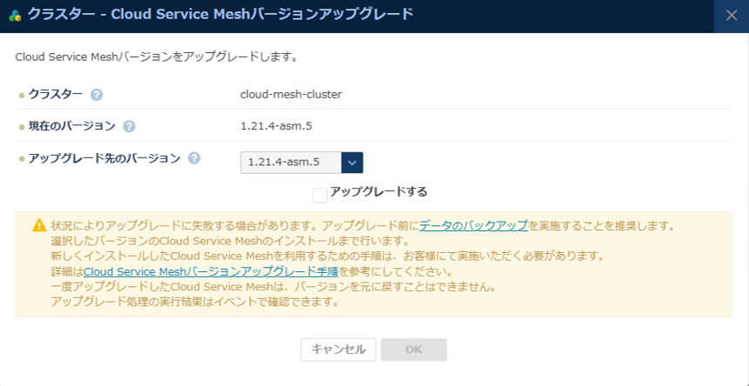Click the line starting 新しくインストールしたCloud Service Mesh

pos(327,256)
